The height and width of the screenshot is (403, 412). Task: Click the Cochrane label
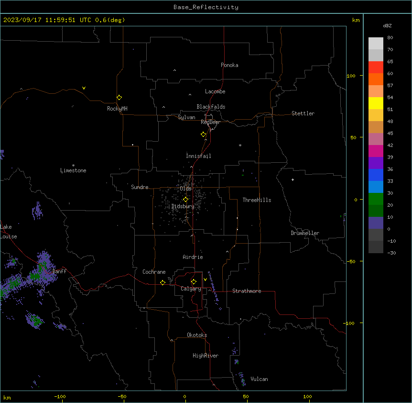click(154, 272)
